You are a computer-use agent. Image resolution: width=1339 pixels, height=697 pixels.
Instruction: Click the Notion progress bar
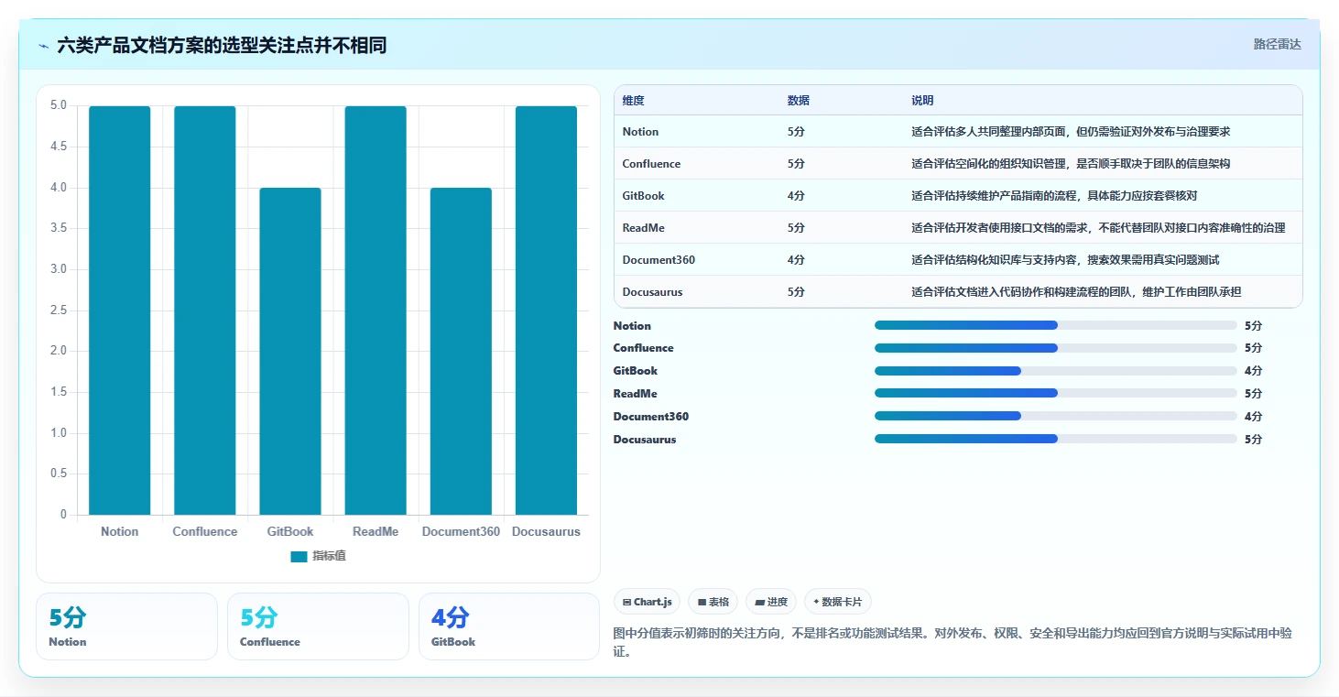1056,325
